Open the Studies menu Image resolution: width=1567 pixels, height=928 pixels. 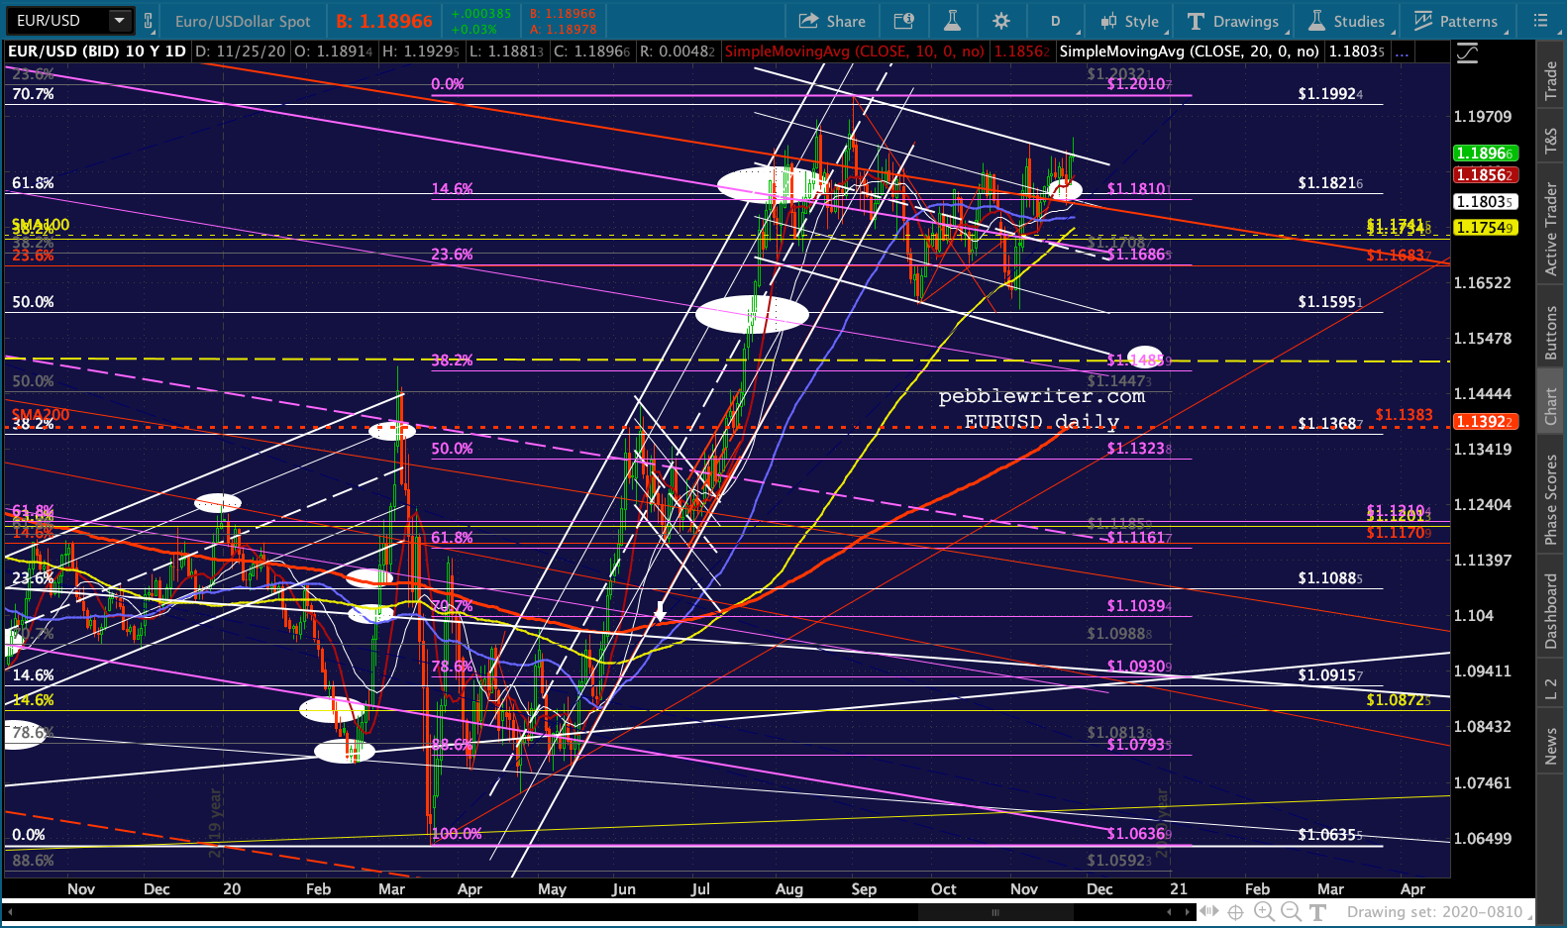click(1347, 21)
